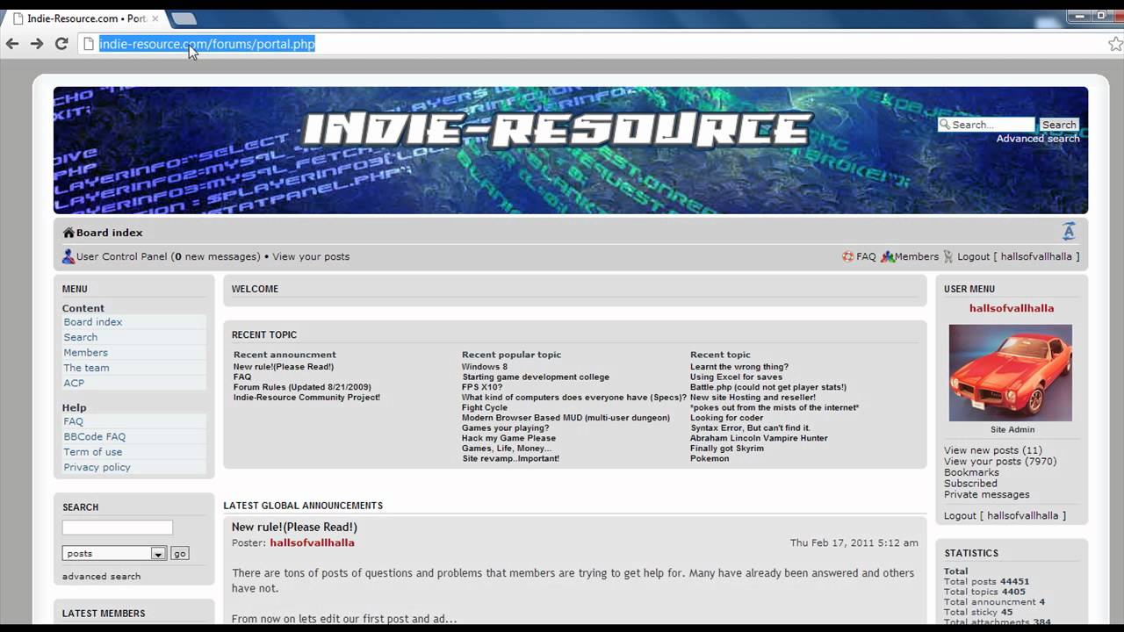The image size is (1124, 632).
Task: Select Board index in the Content menu
Action: pos(93,322)
